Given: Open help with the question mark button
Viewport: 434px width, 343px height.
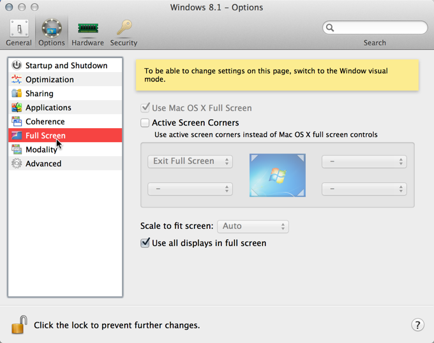Looking at the screenshot, I should pos(417,325).
